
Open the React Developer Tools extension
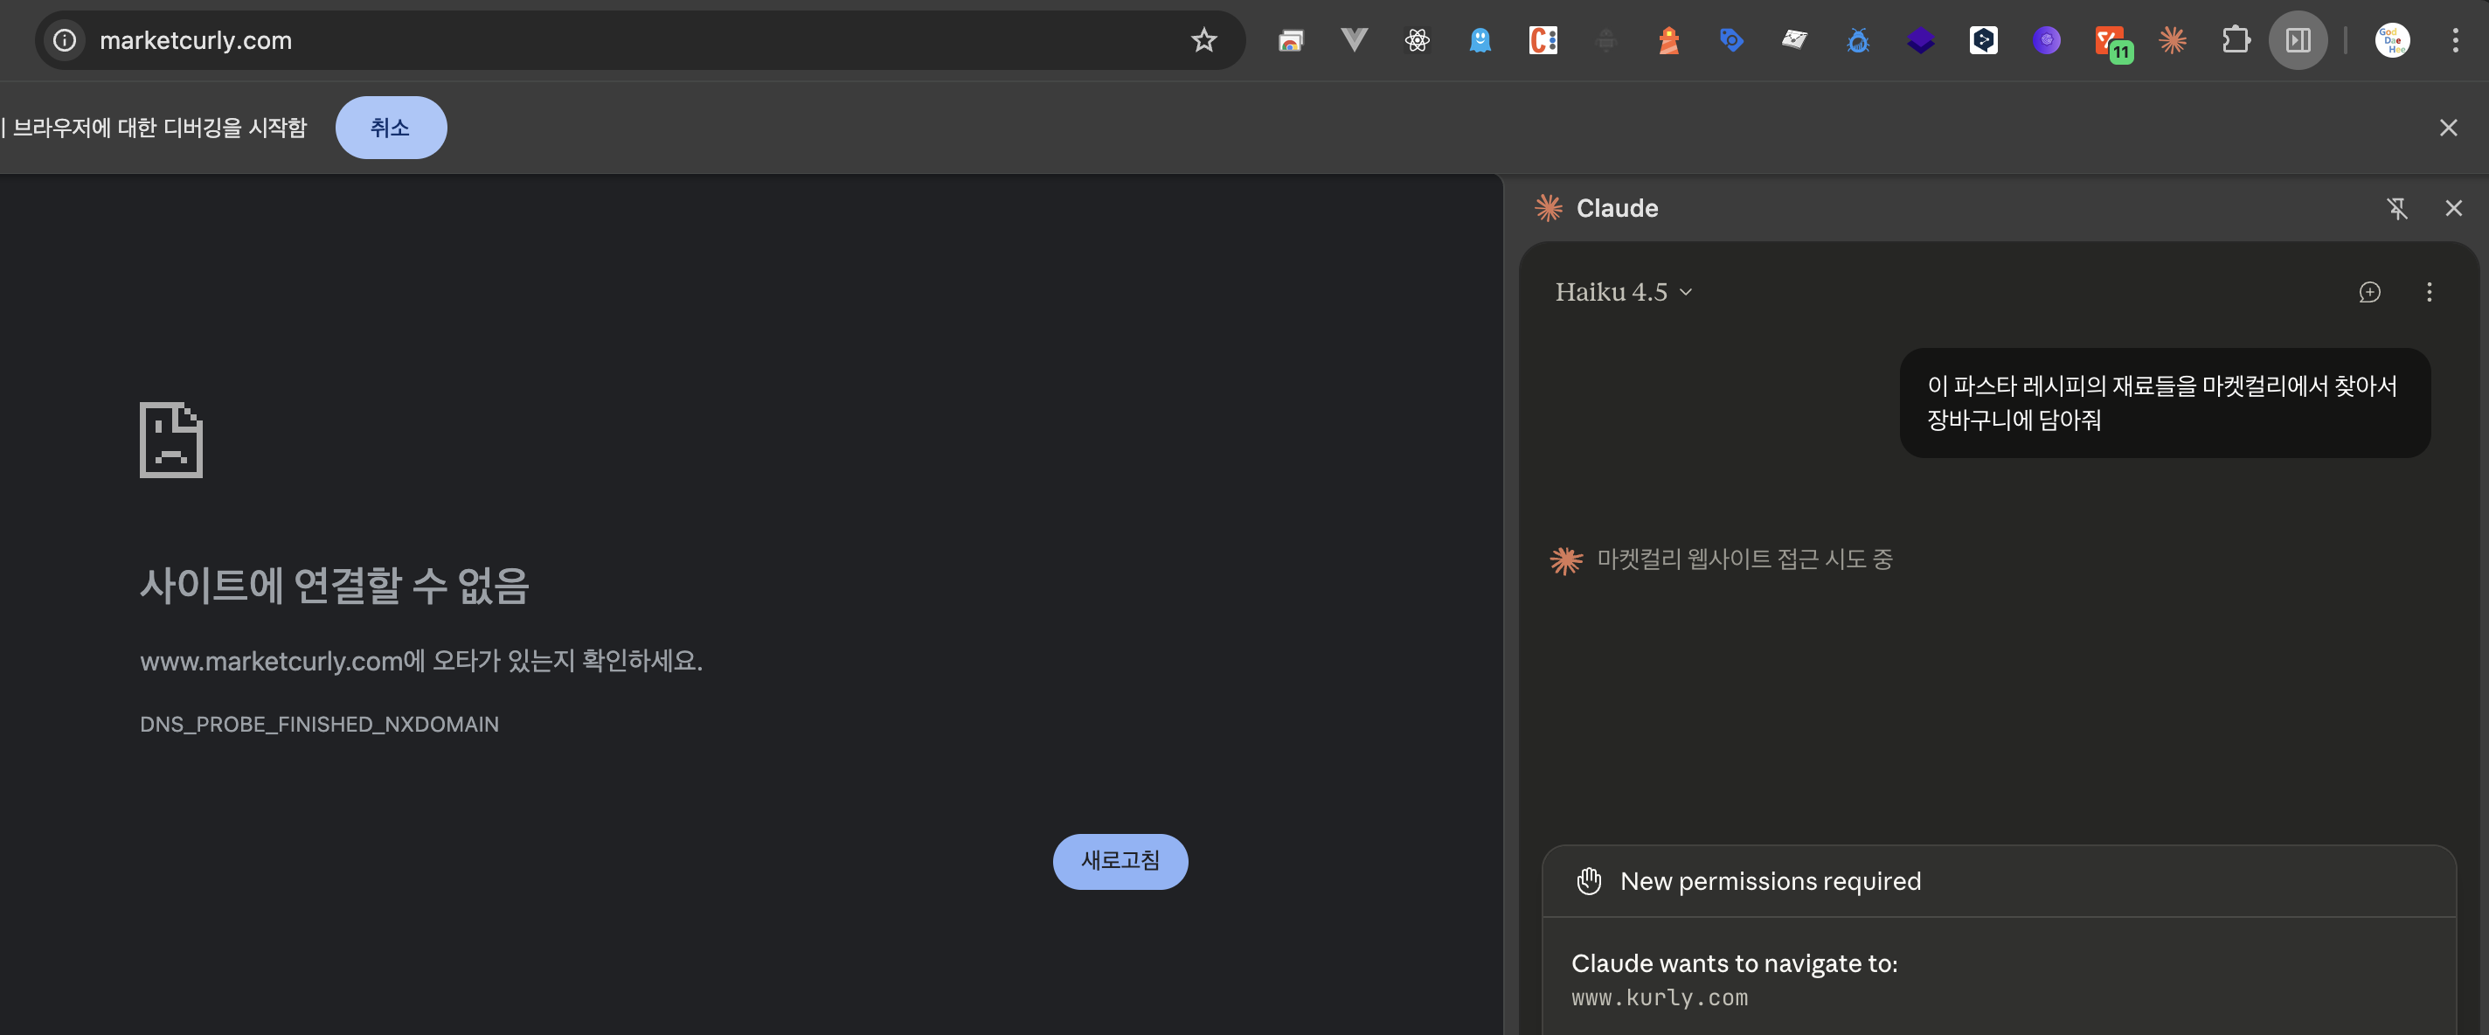[x=1417, y=39]
